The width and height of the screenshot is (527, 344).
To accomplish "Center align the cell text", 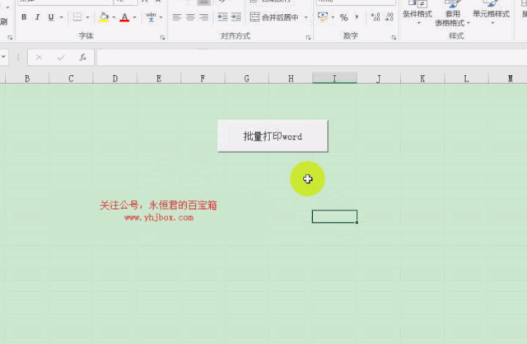I will point(190,17).
